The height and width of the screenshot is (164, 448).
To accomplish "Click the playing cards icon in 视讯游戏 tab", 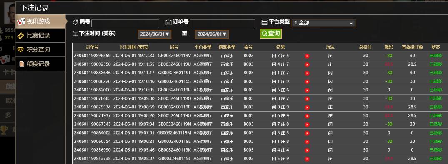I will 21,21.
